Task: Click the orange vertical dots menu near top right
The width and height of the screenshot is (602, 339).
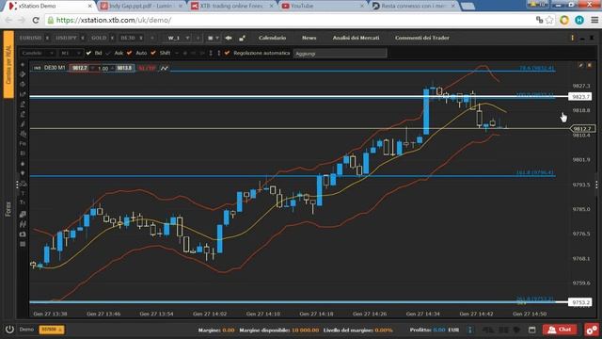Action: (x=573, y=38)
